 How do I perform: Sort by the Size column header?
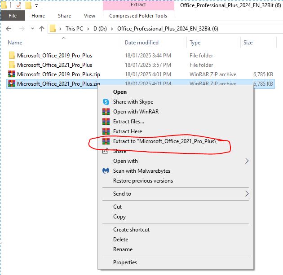248,43
